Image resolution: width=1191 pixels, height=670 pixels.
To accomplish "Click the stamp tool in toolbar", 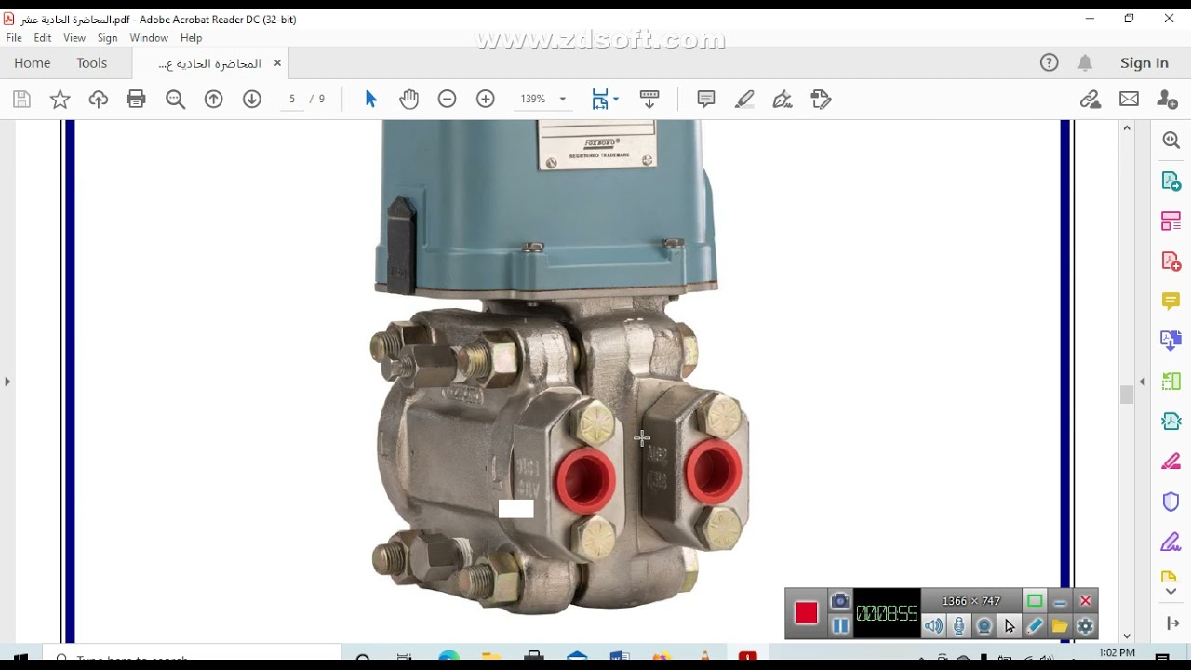I will tap(821, 100).
